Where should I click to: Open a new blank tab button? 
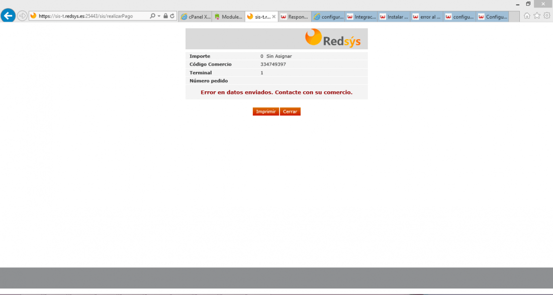pyautogui.click(x=514, y=17)
